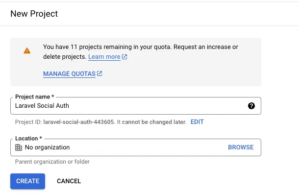299x194 pixels.
Task: Focus the Project name text field
Action: tap(136, 106)
